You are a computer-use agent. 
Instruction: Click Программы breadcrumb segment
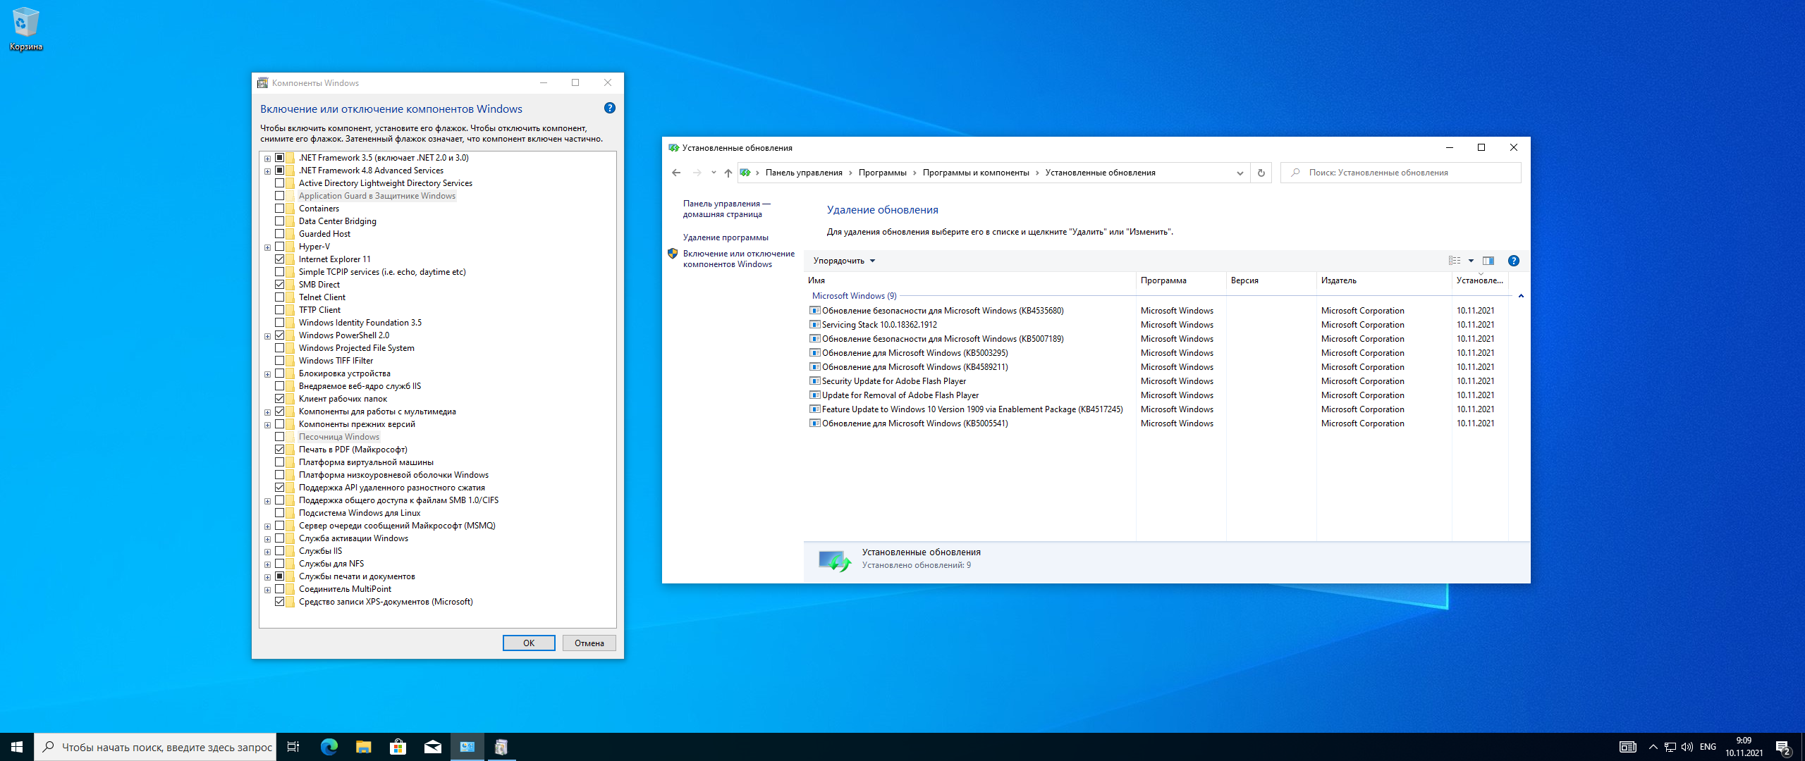coord(882,173)
